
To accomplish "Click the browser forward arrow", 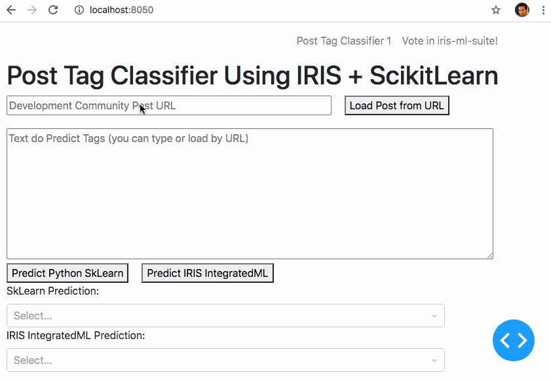I will pyautogui.click(x=32, y=10).
